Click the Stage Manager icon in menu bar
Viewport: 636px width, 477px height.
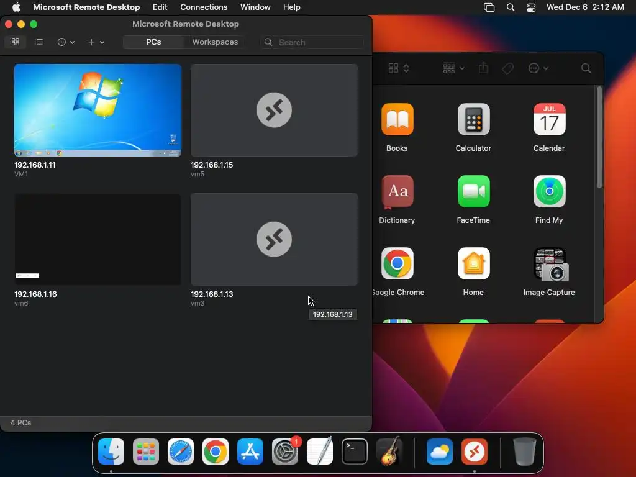489,7
